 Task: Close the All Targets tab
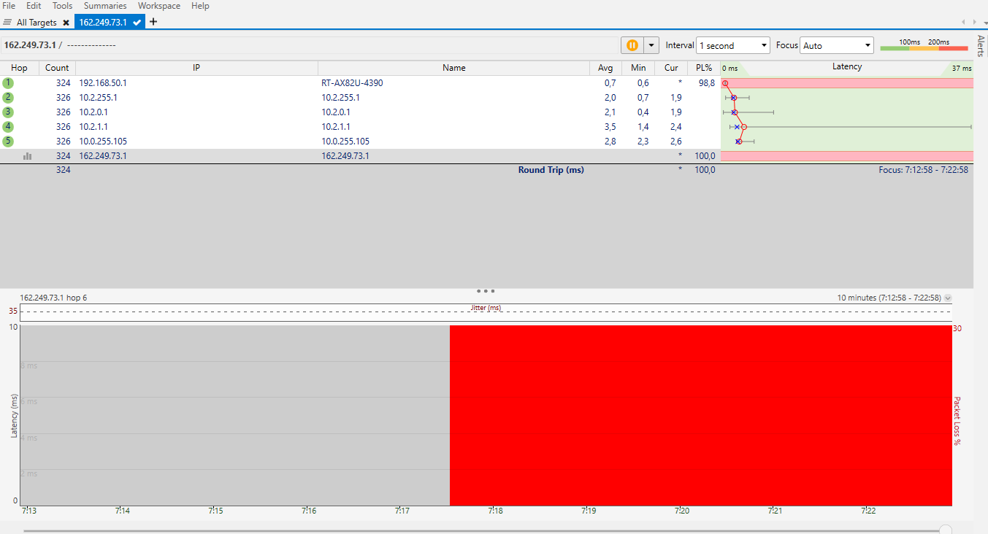click(x=66, y=23)
